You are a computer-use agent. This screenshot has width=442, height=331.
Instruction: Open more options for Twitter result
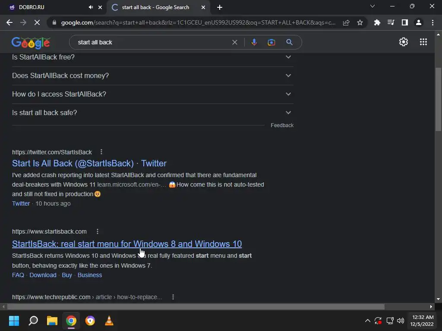click(x=101, y=152)
